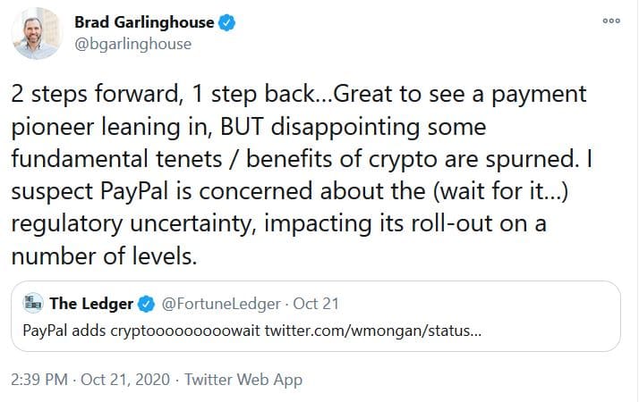Open The Ledger account name
This screenshot has height=402, width=639.
click(x=92, y=305)
